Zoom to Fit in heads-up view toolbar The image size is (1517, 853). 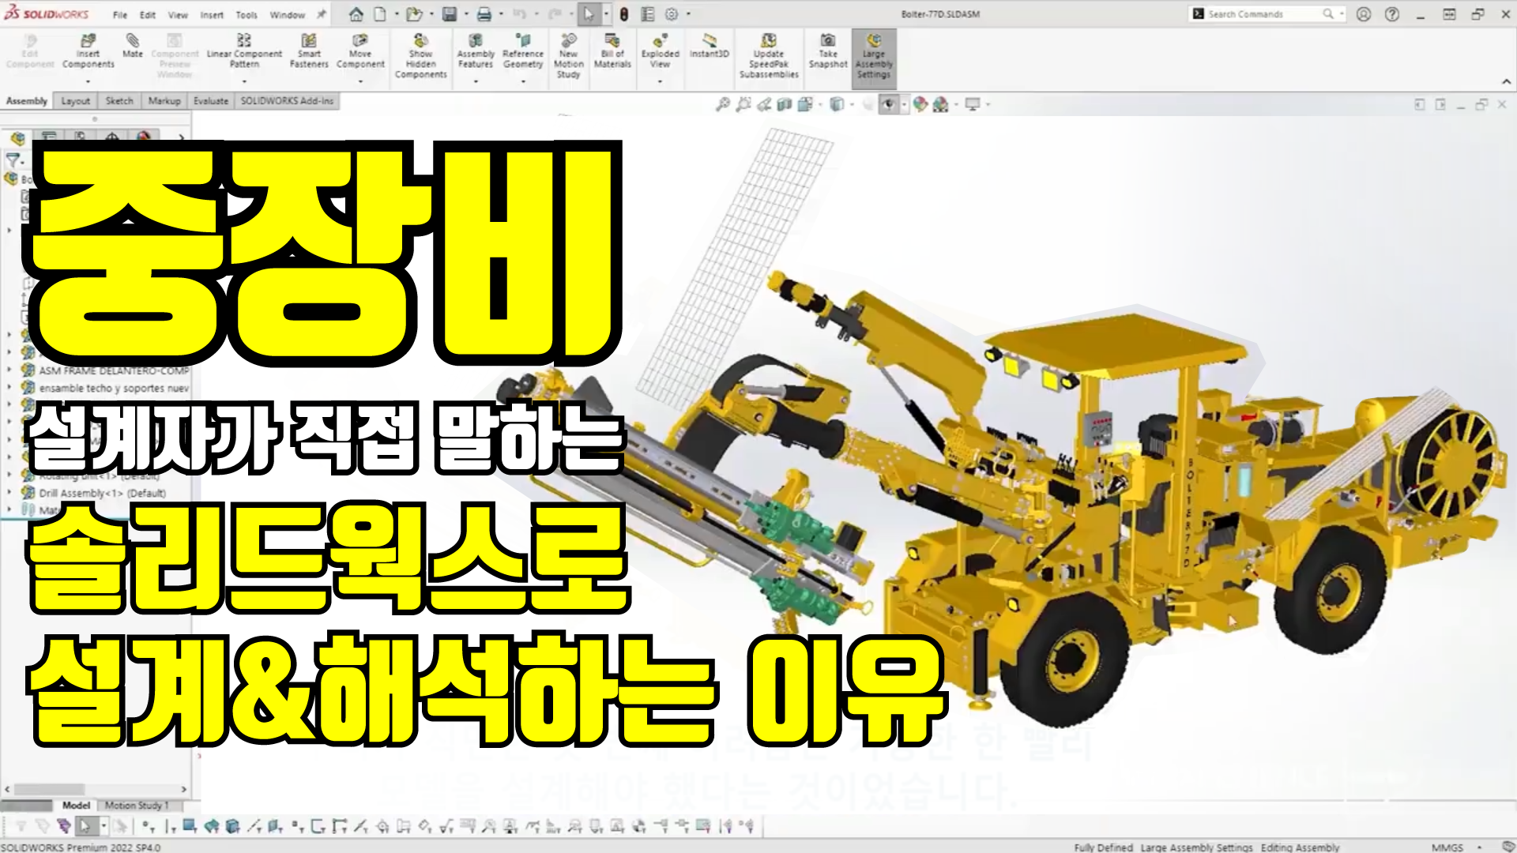pos(723,104)
